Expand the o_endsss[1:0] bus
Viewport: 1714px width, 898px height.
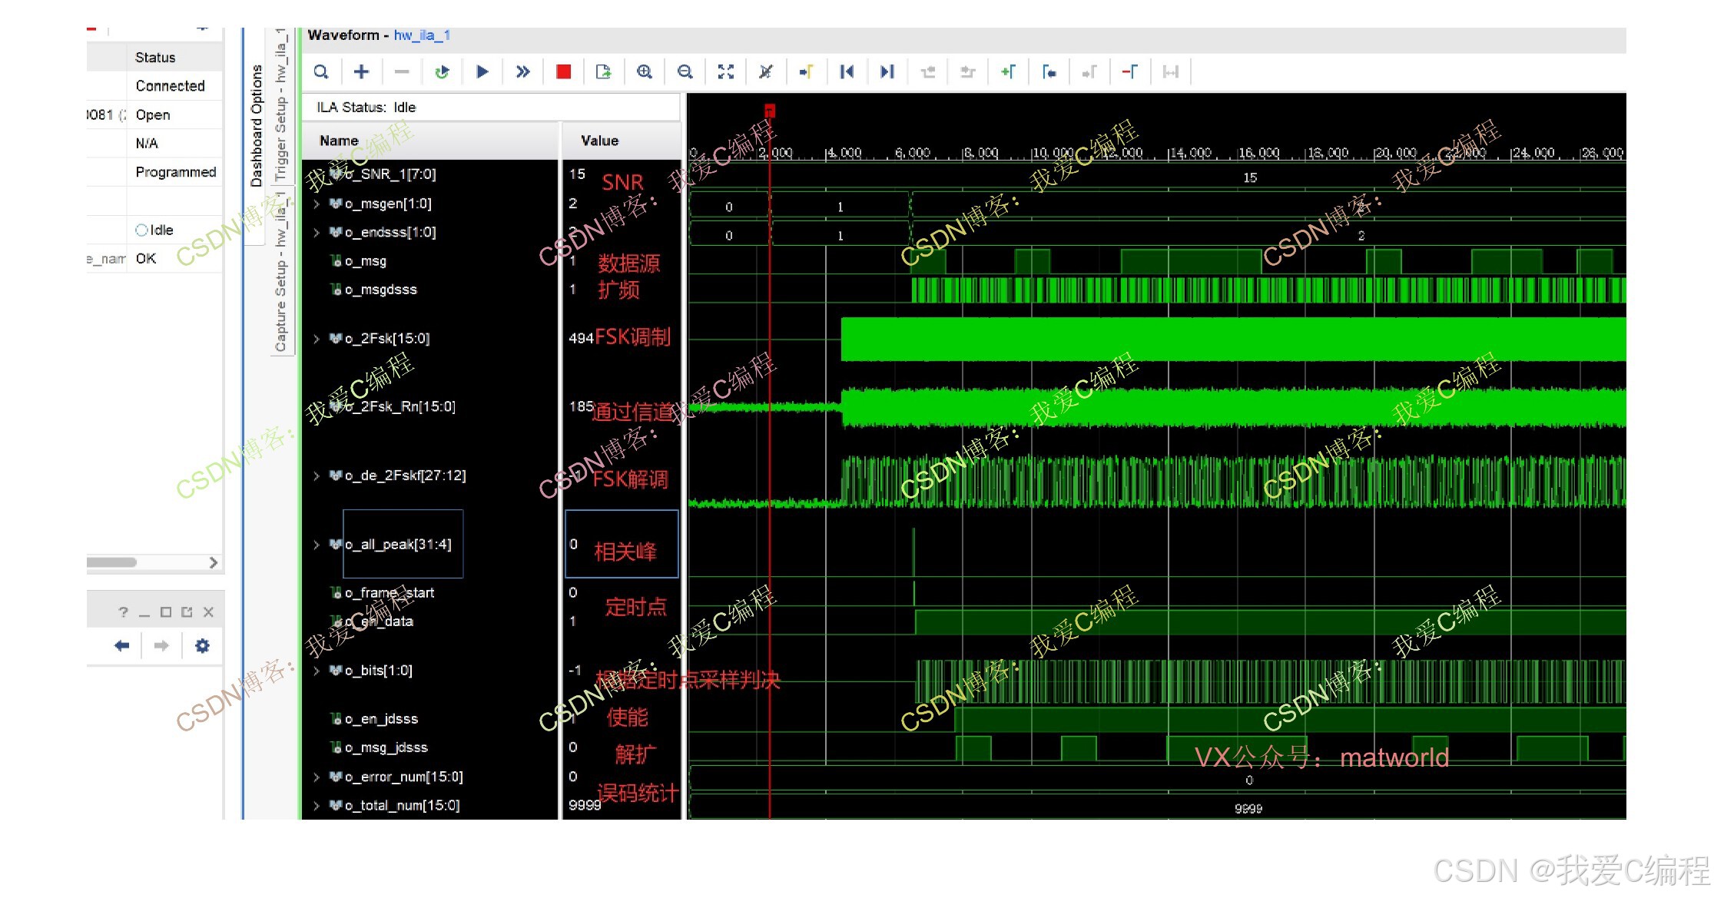317,232
